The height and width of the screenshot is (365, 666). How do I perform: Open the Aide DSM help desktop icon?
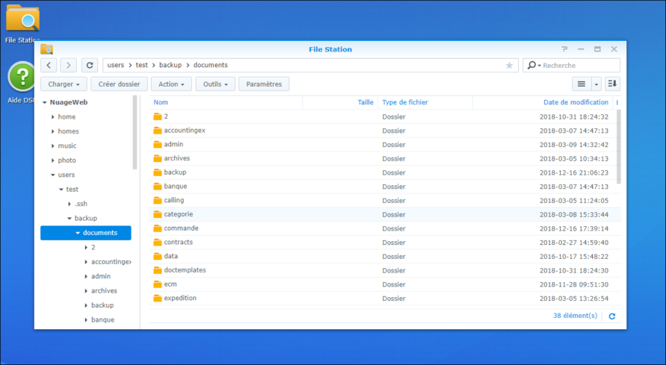[21, 77]
